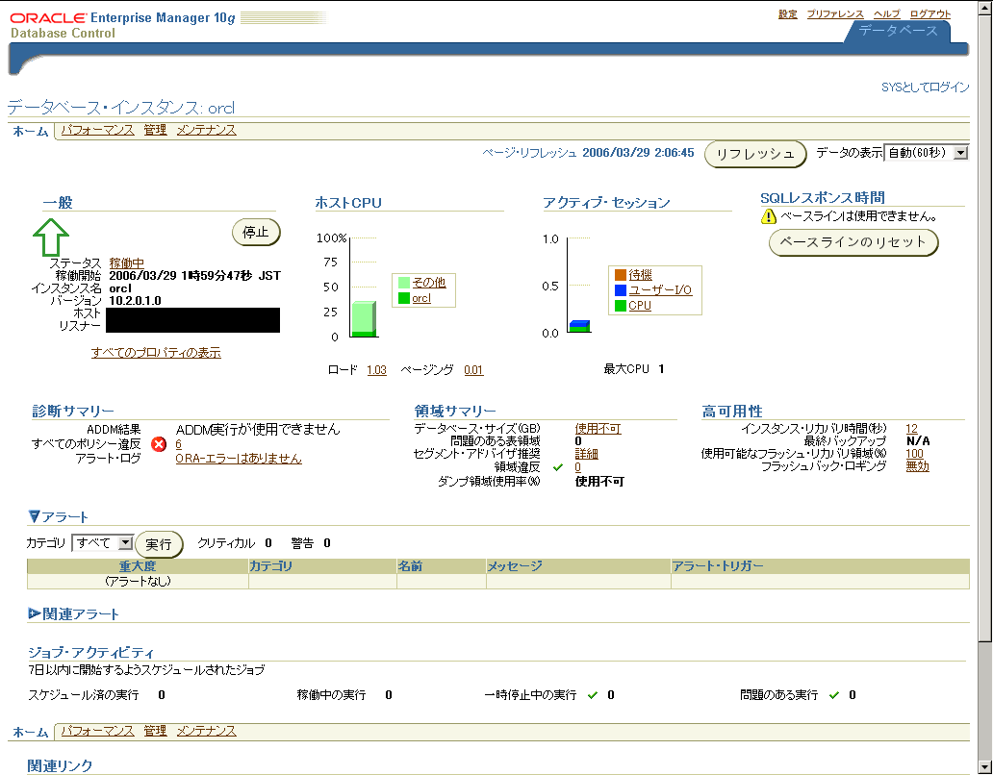The height and width of the screenshot is (775, 993).
Task: Select the top ホーム tab
Action: (x=31, y=131)
